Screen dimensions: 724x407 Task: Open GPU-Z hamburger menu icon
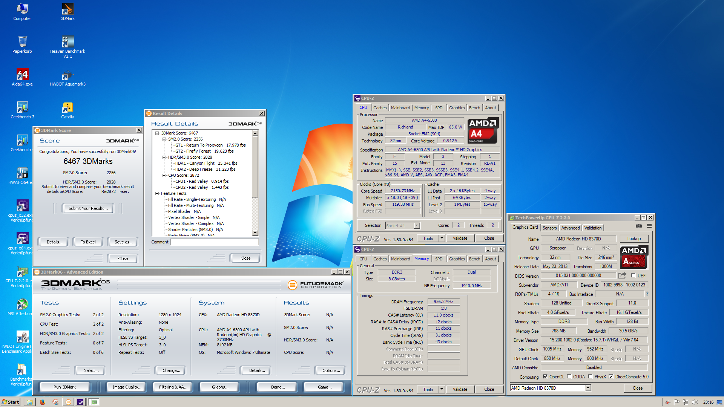click(649, 226)
